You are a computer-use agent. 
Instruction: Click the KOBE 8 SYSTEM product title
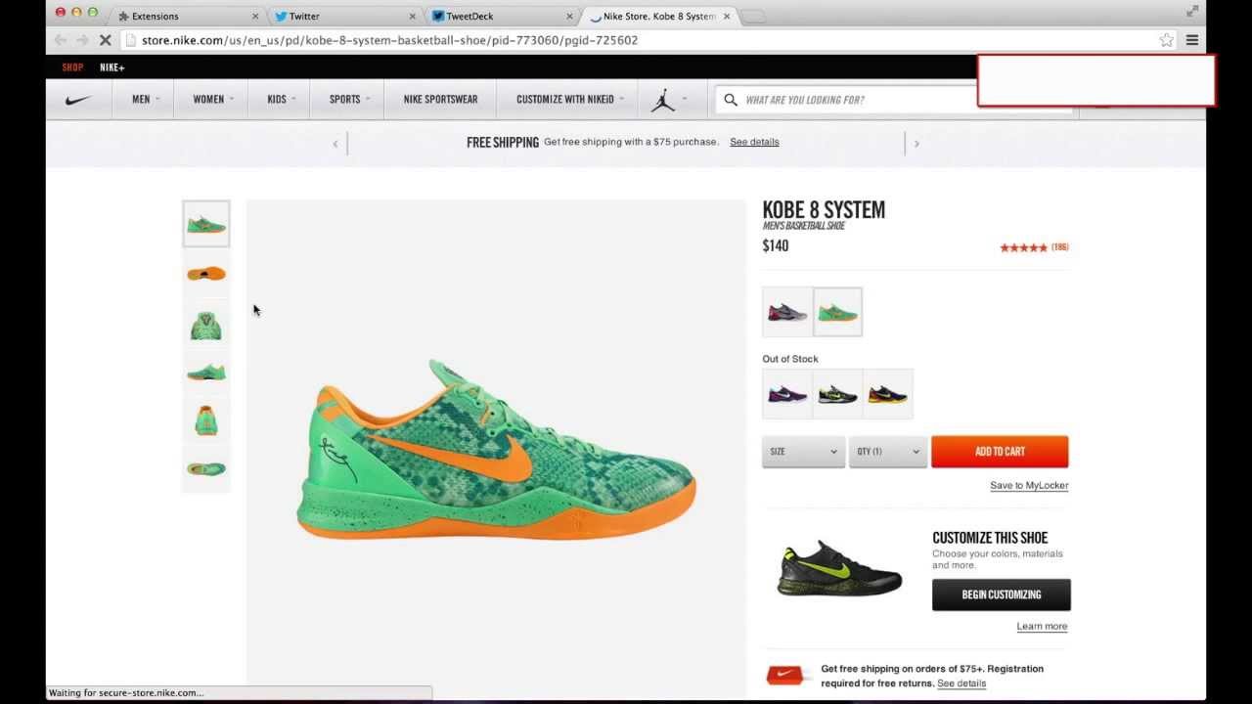click(824, 210)
